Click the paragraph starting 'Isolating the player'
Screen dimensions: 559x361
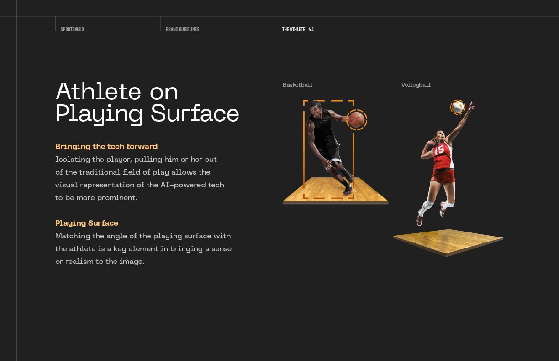pos(139,179)
